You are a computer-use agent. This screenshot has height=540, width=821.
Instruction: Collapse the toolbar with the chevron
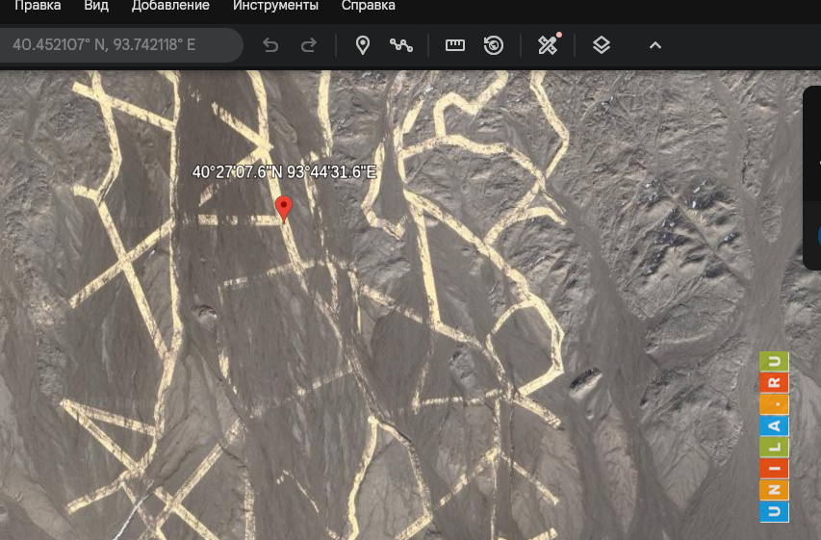tap(655, 45)
